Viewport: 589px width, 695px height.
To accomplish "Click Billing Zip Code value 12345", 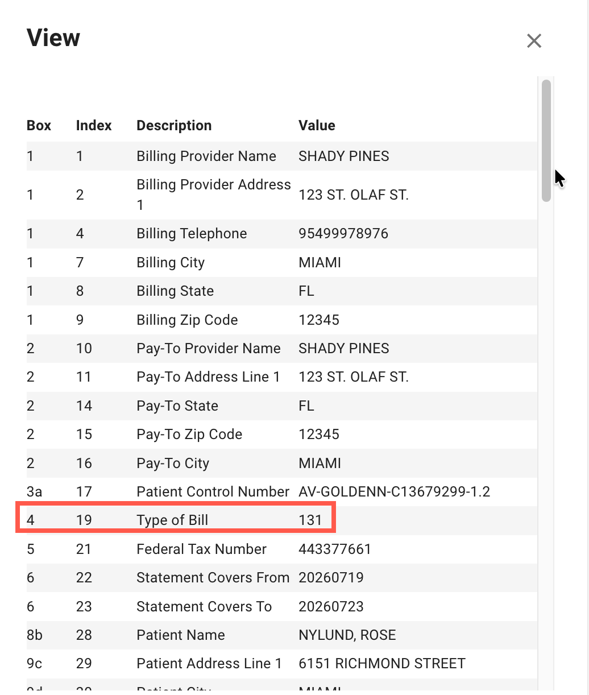I will click(319, 320).
